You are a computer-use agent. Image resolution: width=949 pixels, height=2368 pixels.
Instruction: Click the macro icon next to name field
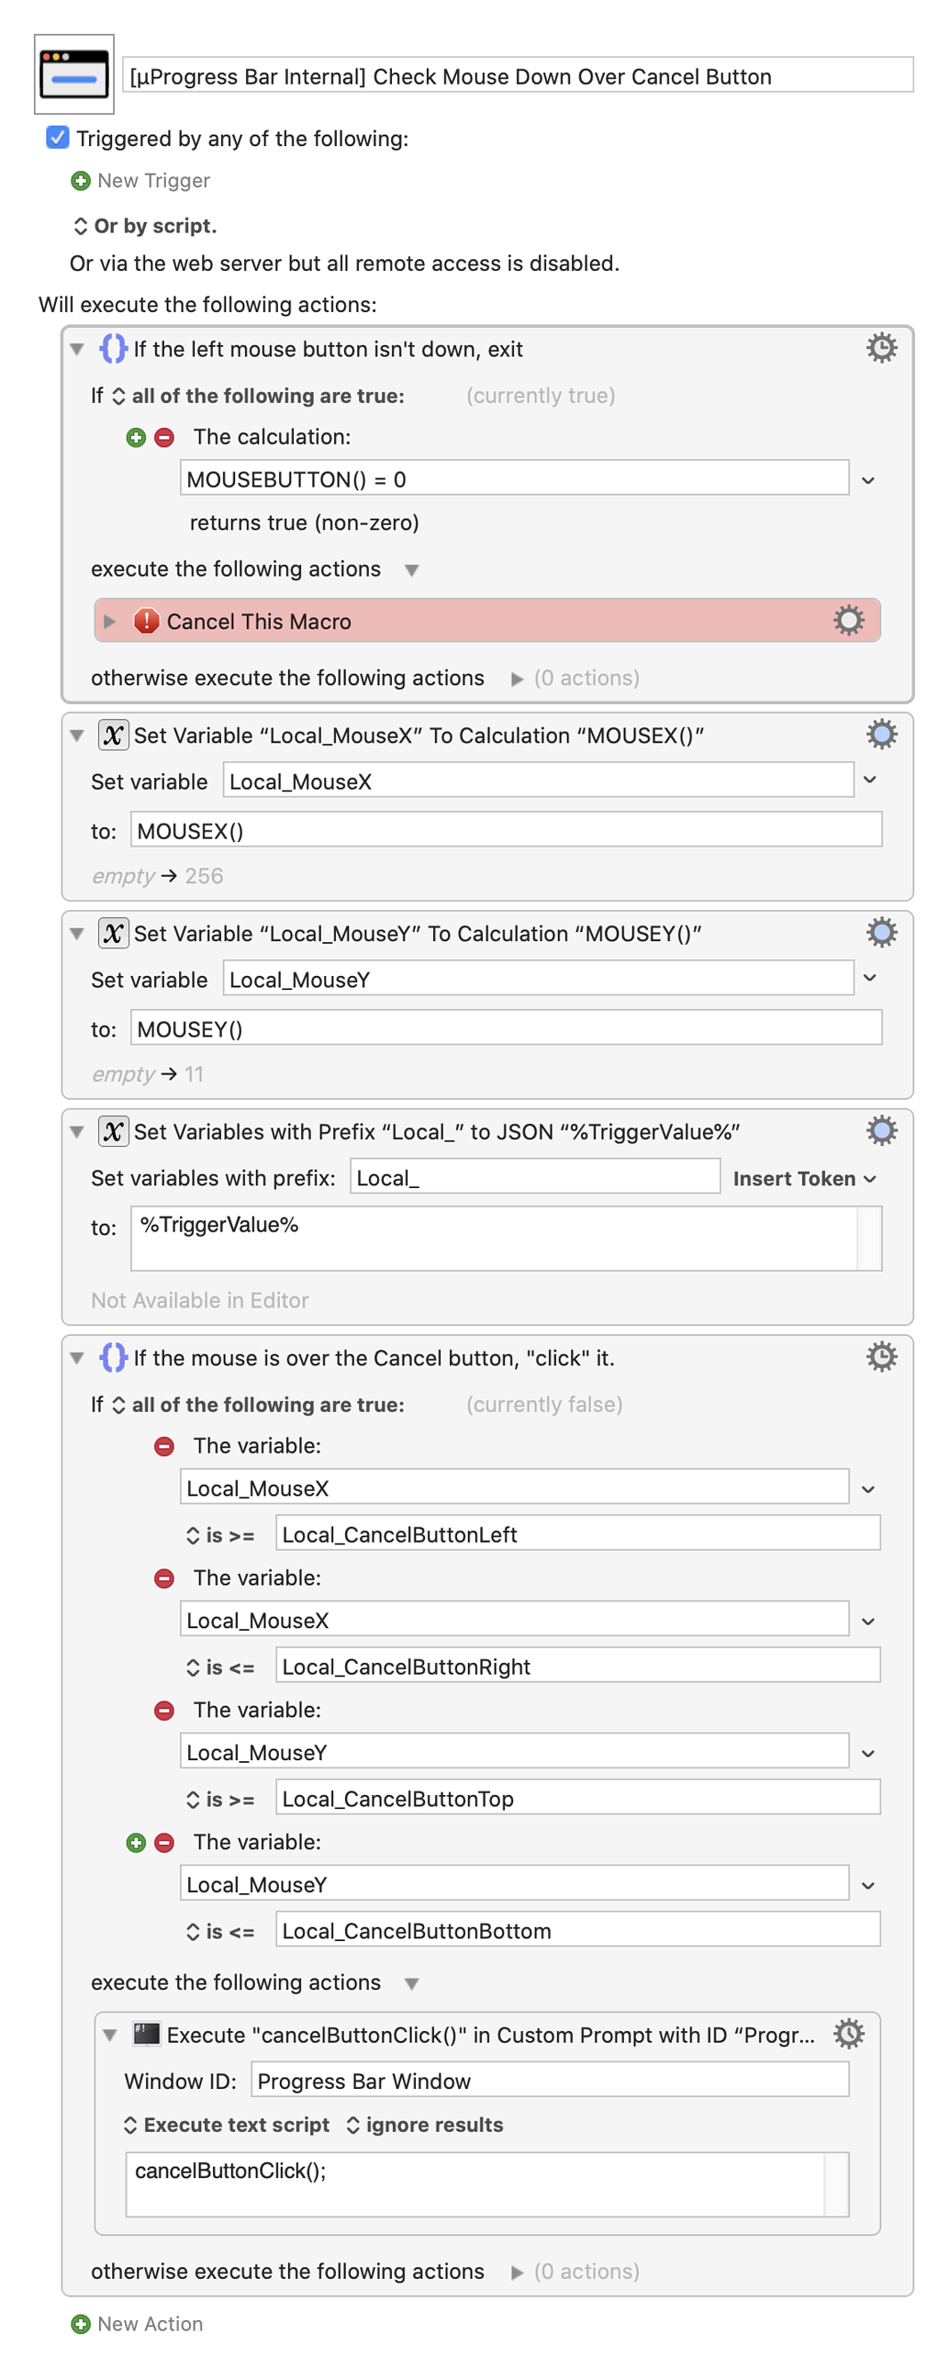(x=74, y=74)
